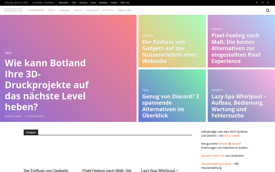Viewport: 275px width, 172px height.
Task: Click GADGETS tag above 'Der Einfluss' card title
Action: point(148,36)
